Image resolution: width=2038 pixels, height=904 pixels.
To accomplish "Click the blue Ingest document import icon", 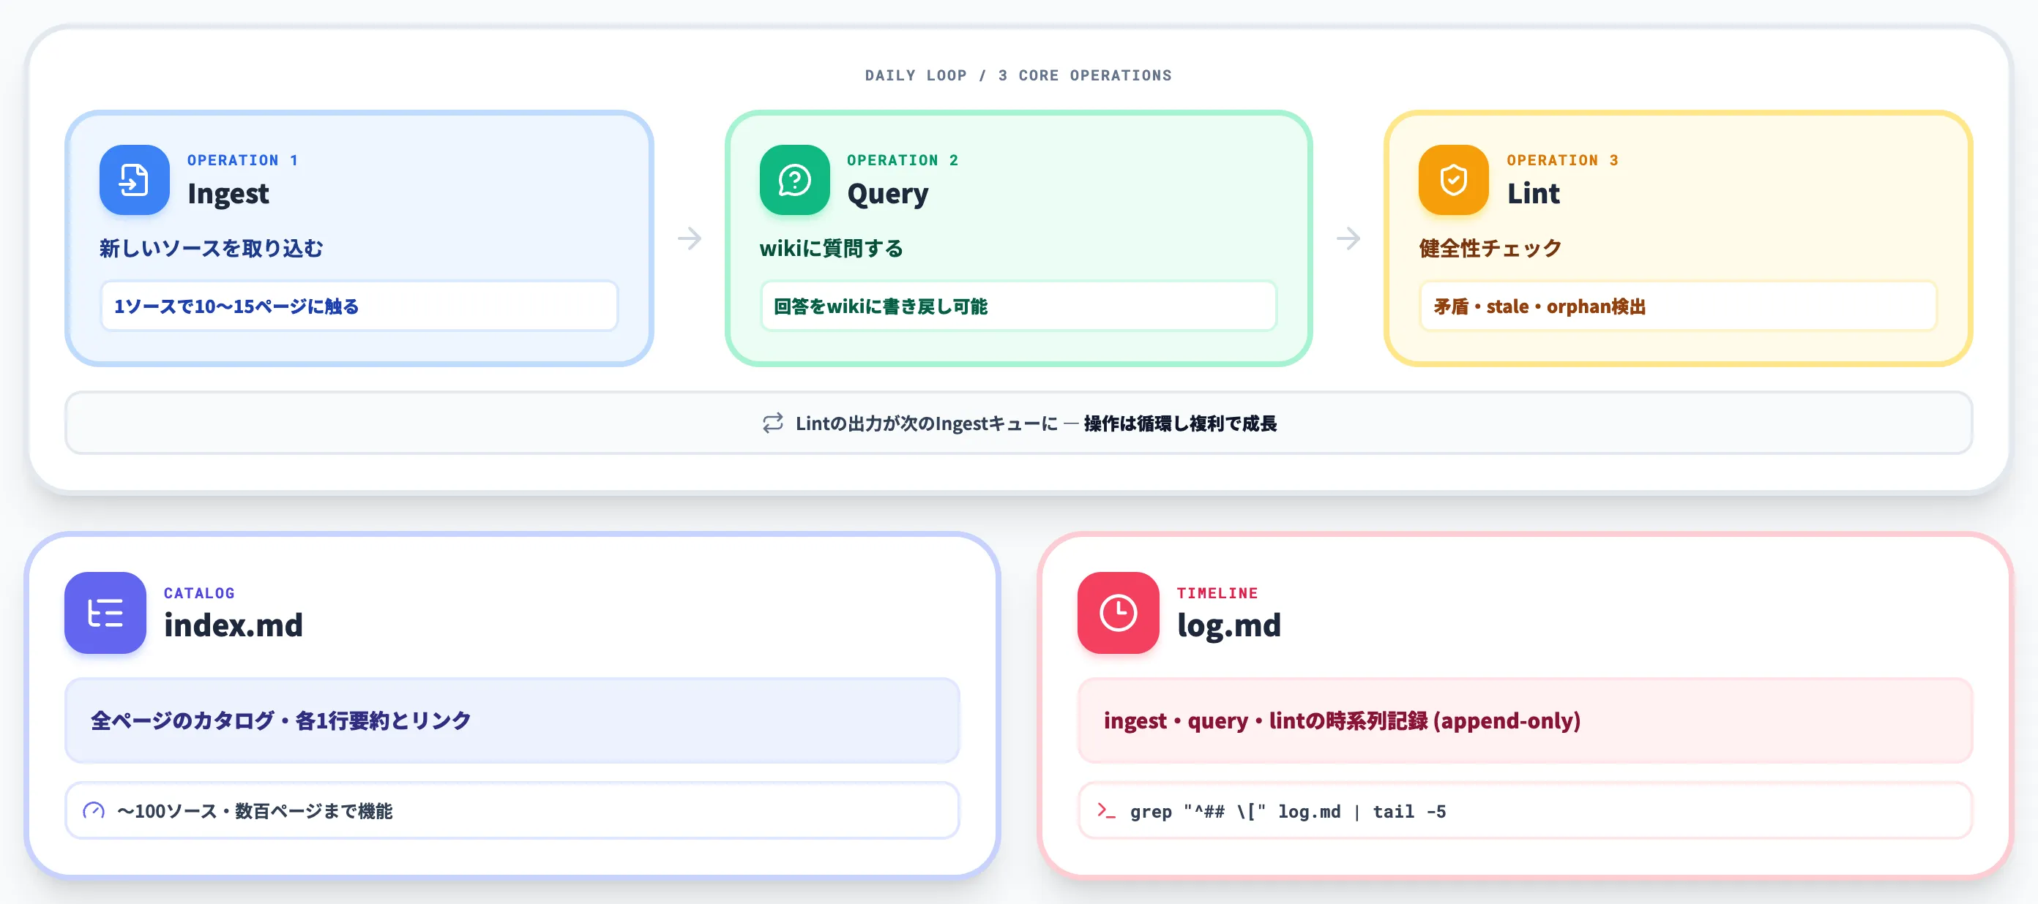I will 134,179.
